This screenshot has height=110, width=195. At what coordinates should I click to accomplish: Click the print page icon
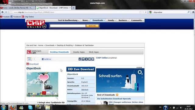93,59
